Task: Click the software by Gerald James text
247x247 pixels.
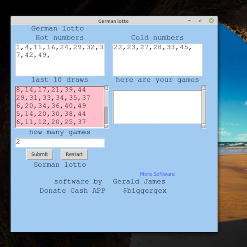Action: point(110,182)
